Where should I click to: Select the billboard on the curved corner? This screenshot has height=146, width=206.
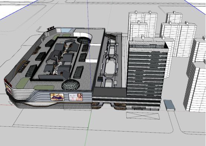pos(9,89)
